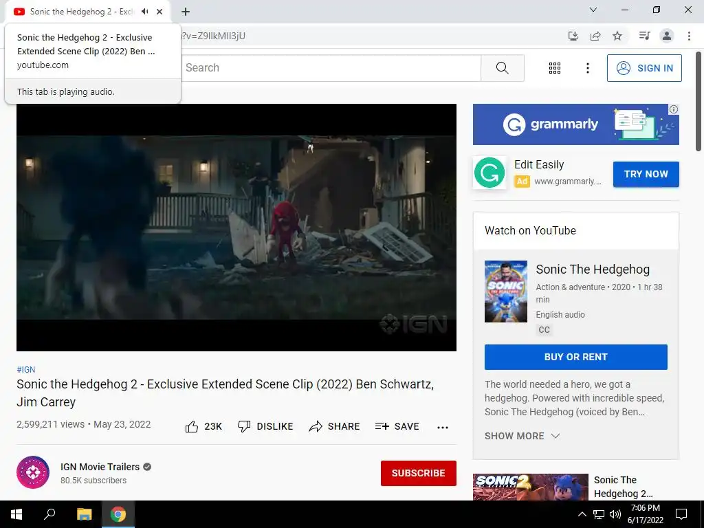Open the media controls icon in Chrome
Image resolution: width=704 pixels, height=528 pixels.
[644, 36]
